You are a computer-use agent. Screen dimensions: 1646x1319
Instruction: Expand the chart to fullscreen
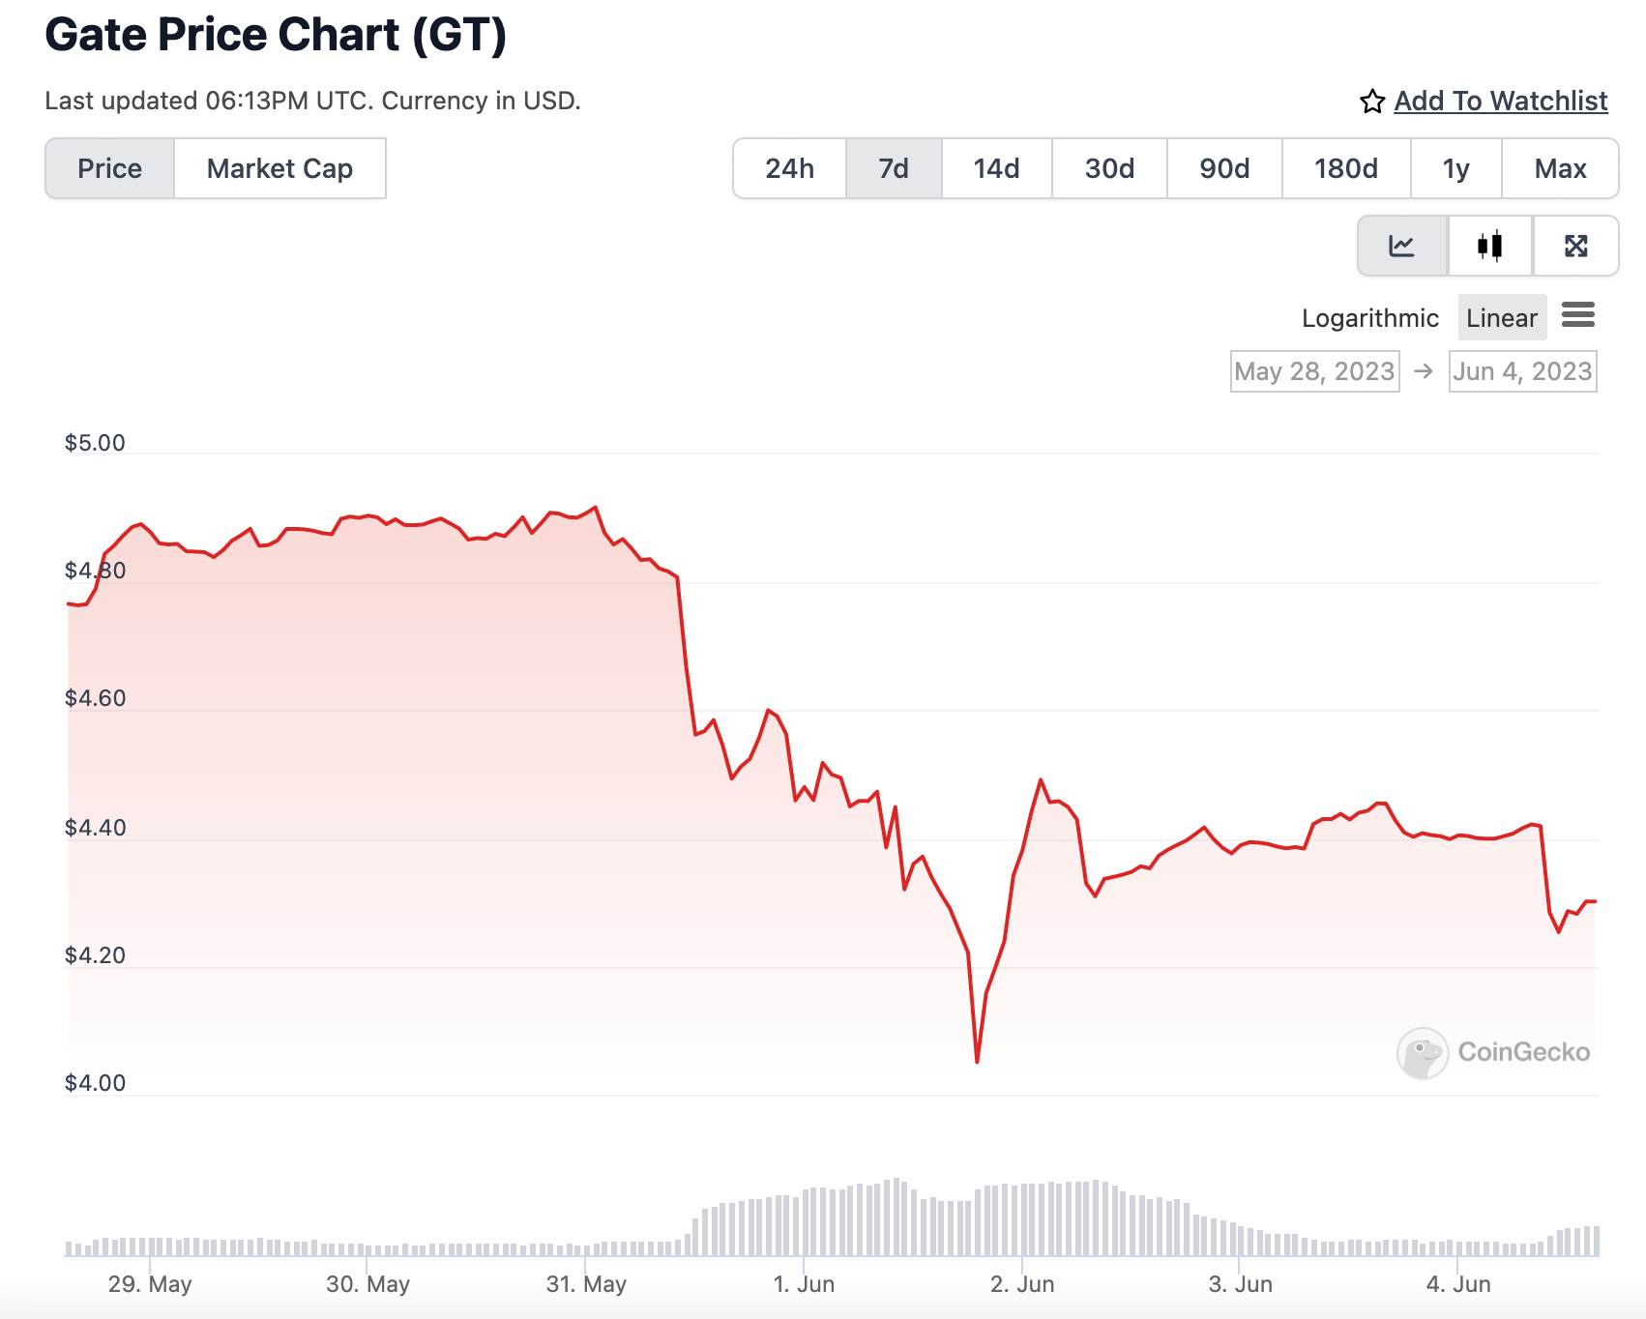1576,247
